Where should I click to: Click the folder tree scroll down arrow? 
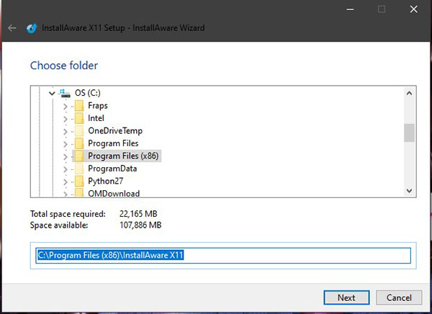[410, 191]
